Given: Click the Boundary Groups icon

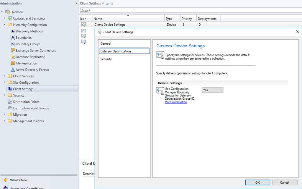Looking at the screenshot, I should (13, 44).
